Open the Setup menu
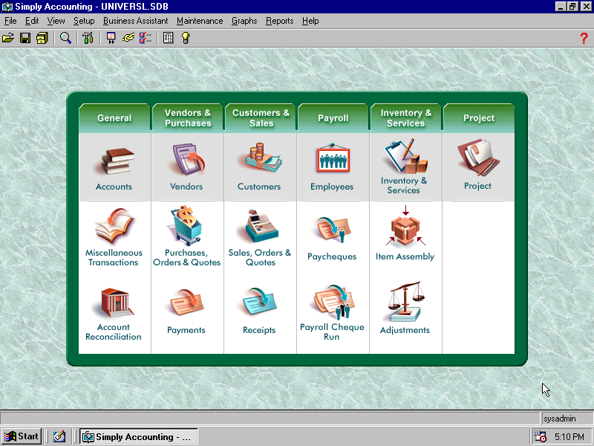The height and width of the screenshot is (446, 594). point(84,21)
